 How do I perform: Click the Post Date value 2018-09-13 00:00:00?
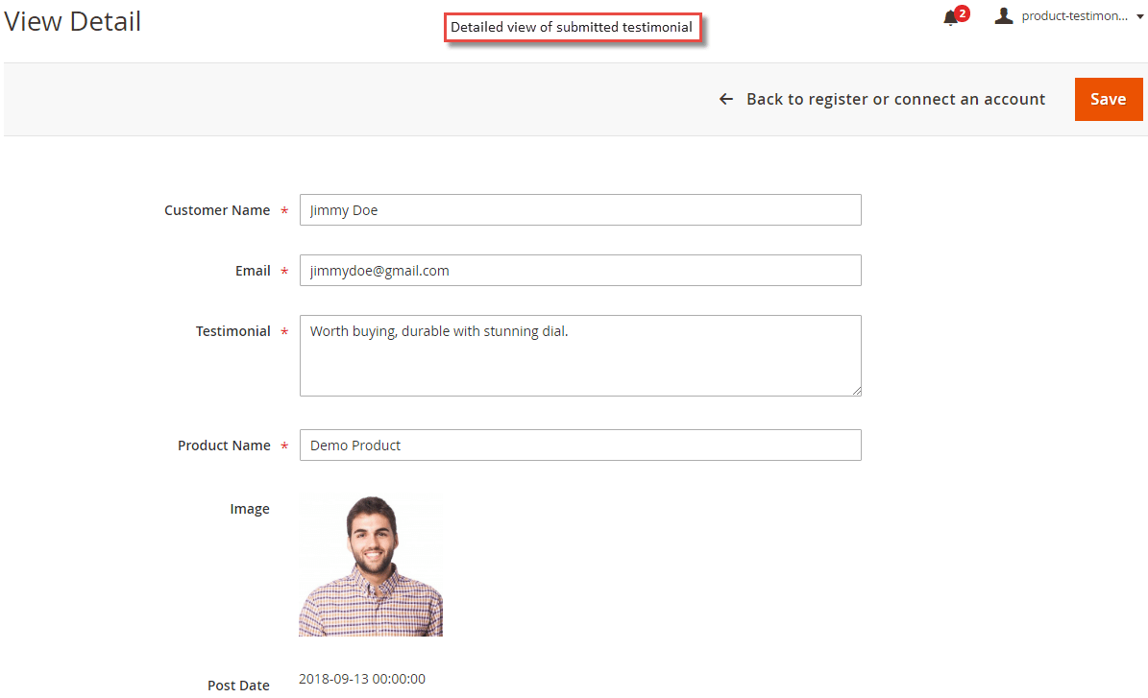361,679
